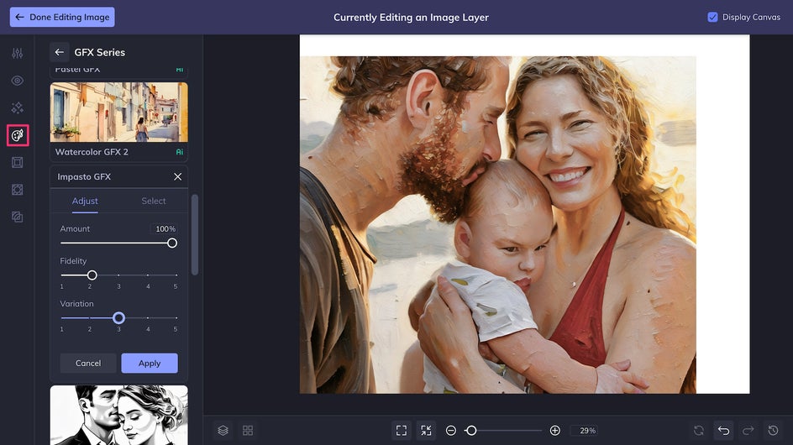
Task: Click the effects panel vertical scrollbar
Action: tap(195, 235)
